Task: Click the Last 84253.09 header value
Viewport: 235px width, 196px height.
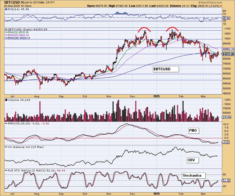Action: click(x=159, y=6)
